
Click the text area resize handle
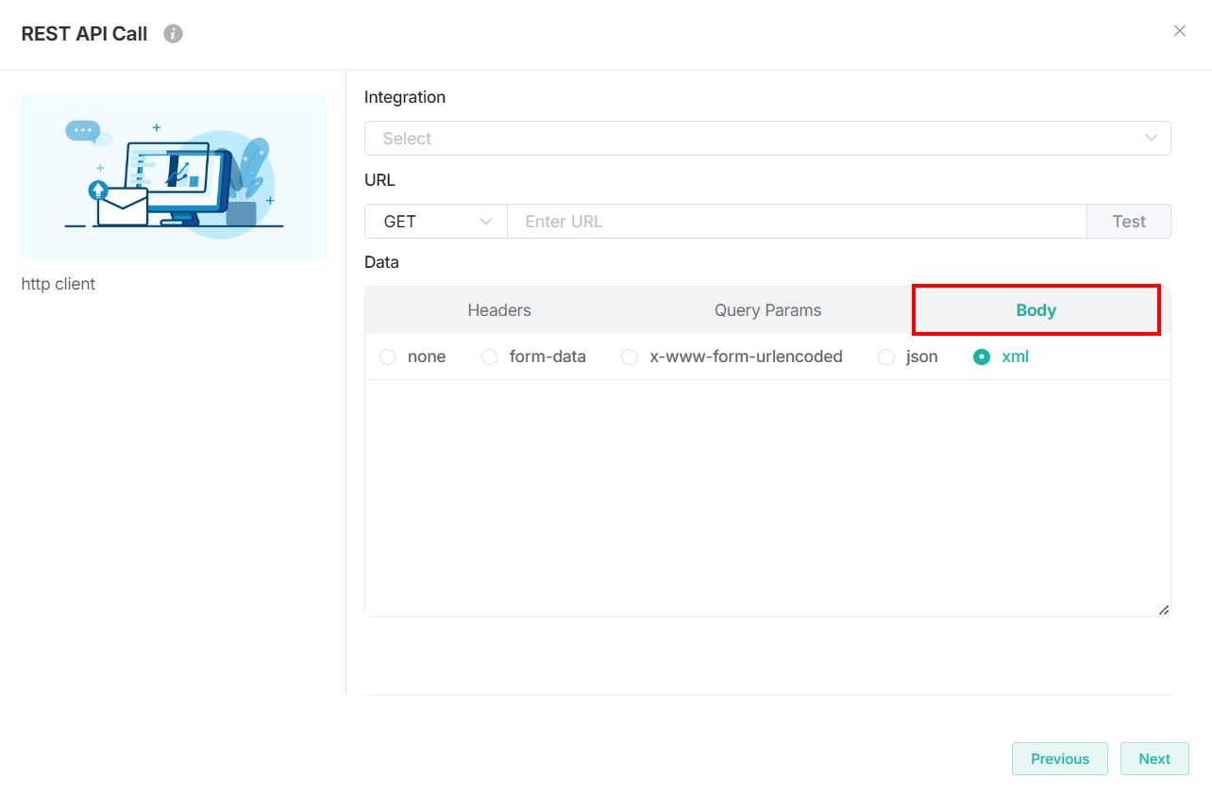1163,609
